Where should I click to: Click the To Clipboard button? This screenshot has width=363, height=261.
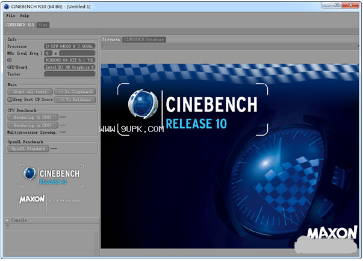[75, 92]
